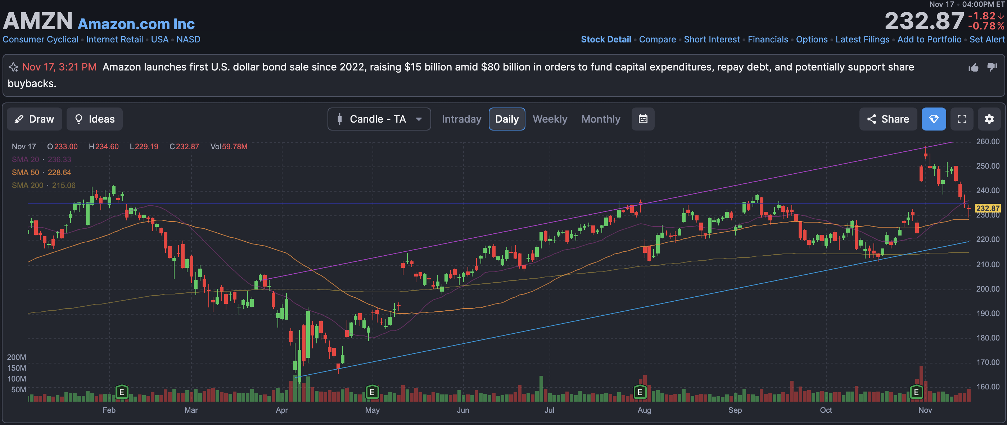Screen dimensions: 1007x425
Task: Open chart settings gear
Action: point(989,119)
